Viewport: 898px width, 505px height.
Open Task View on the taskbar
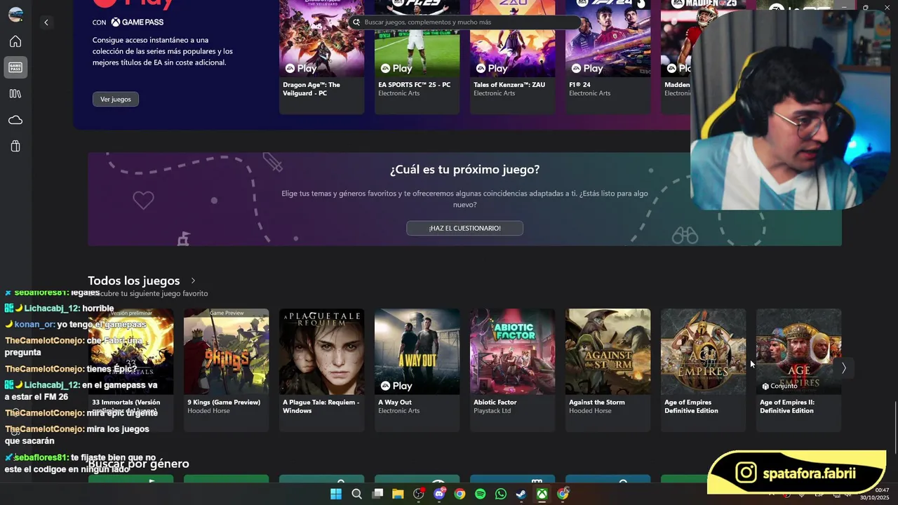tap(377, 494)
